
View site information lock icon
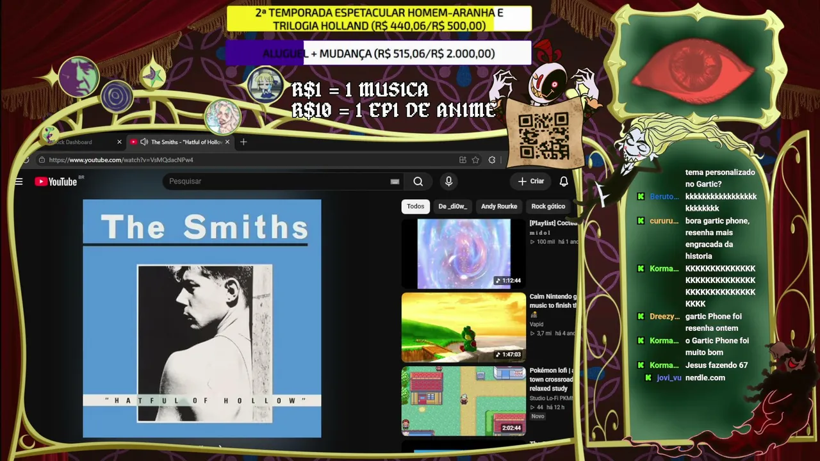(42, 160)
